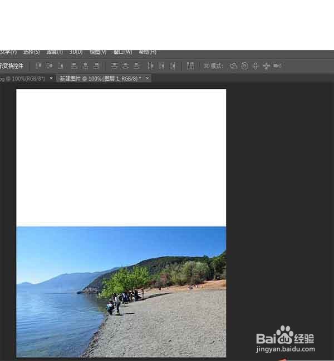Click the auto-align layers icon
The image size is (334, 361).
(x=190, y=66)
